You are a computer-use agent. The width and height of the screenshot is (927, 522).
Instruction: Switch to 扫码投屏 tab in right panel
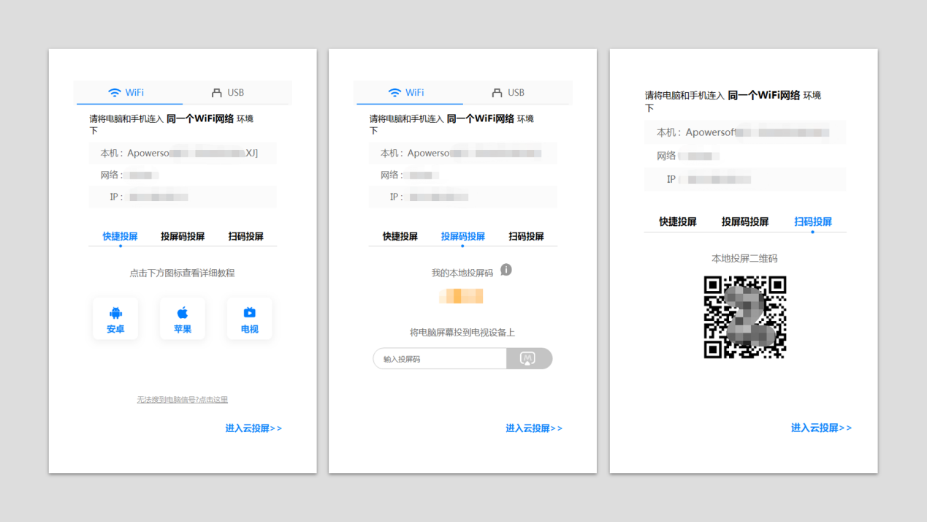click(x=813, y=222)
